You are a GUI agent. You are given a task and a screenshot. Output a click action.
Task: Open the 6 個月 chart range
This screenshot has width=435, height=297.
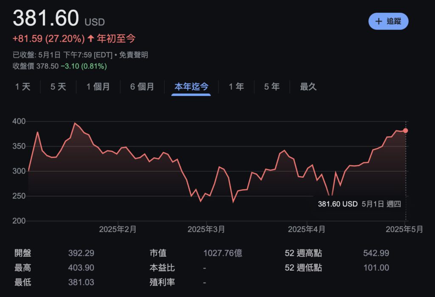142,87
